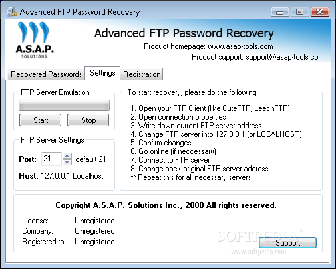Start the FTP server emulation

40,120
